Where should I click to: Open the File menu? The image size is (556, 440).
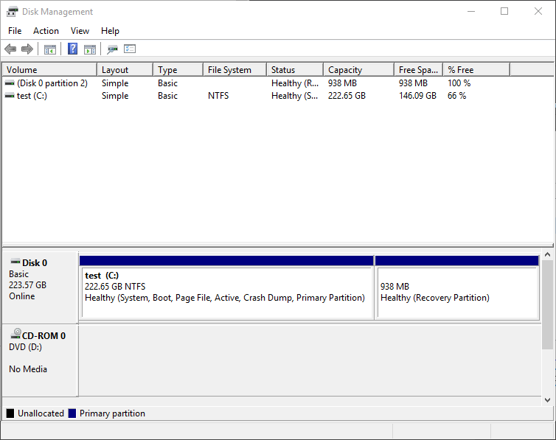(15, 31)
